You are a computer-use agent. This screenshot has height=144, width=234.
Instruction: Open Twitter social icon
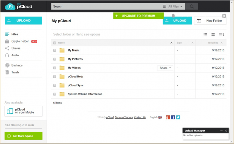[178, 117]
